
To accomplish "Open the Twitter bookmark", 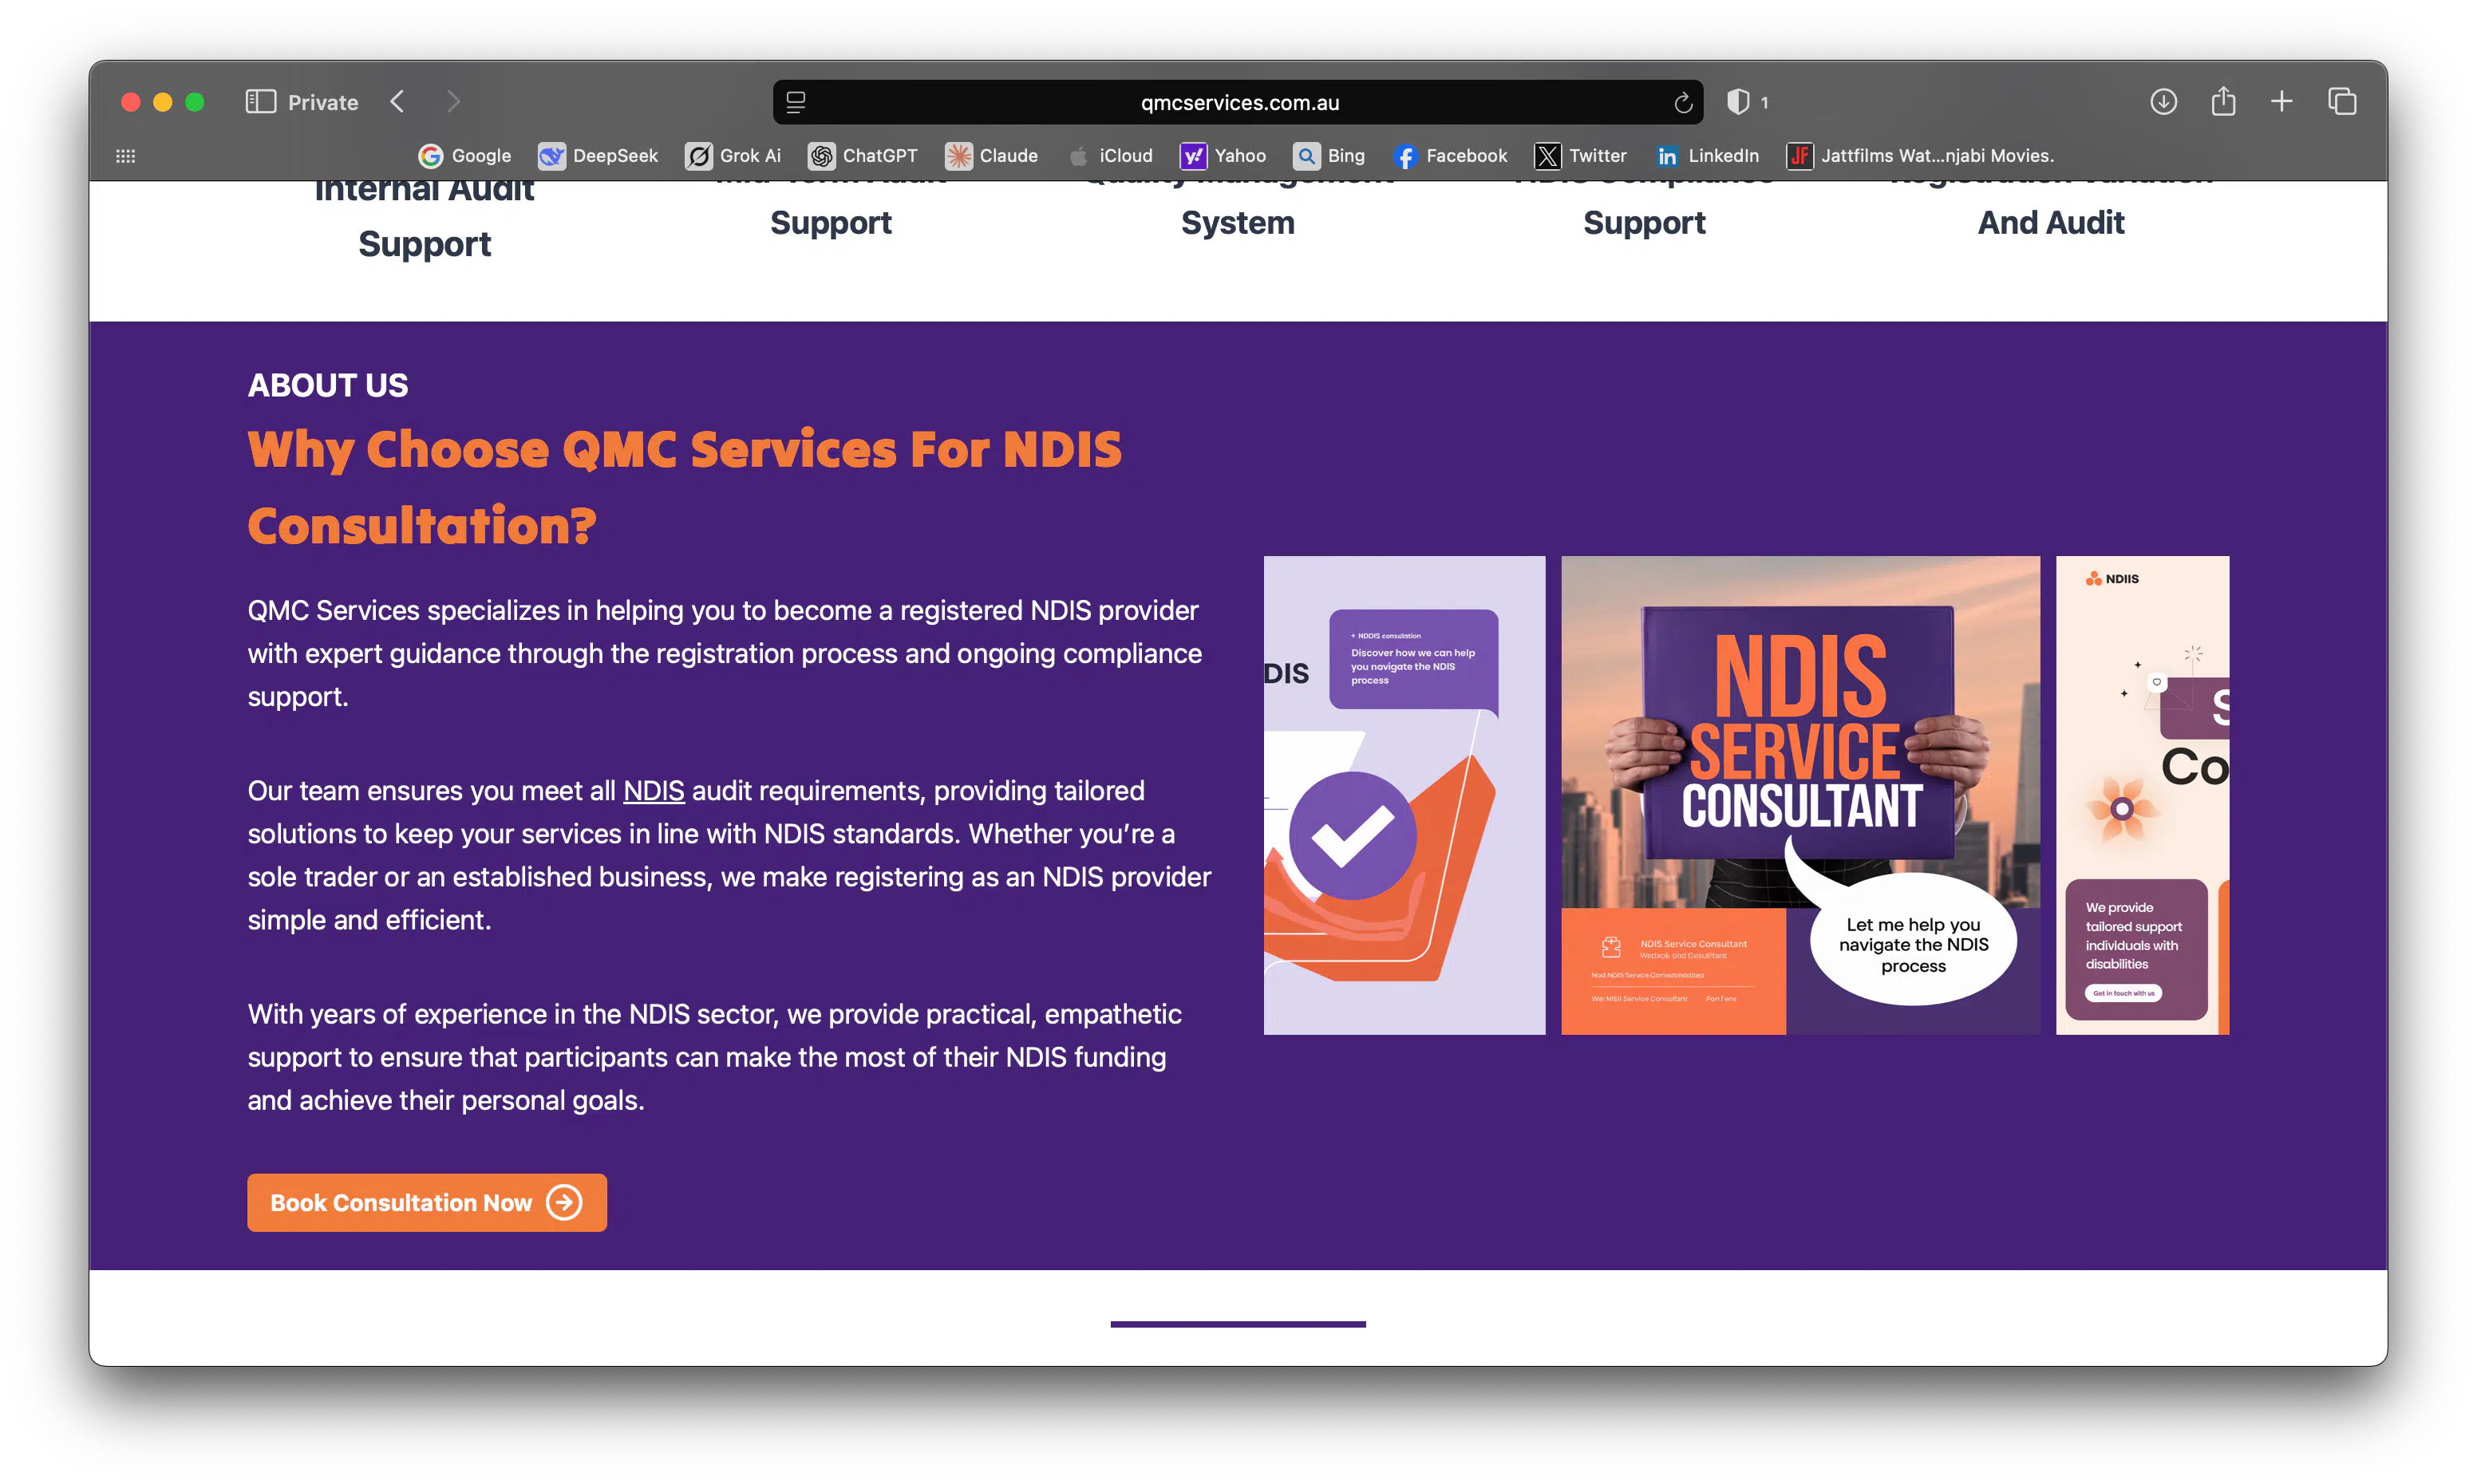I will coord(1580,156).
